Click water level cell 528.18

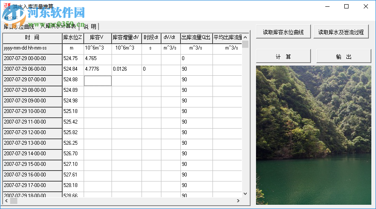pyautogui.click(x=73, y=186)
